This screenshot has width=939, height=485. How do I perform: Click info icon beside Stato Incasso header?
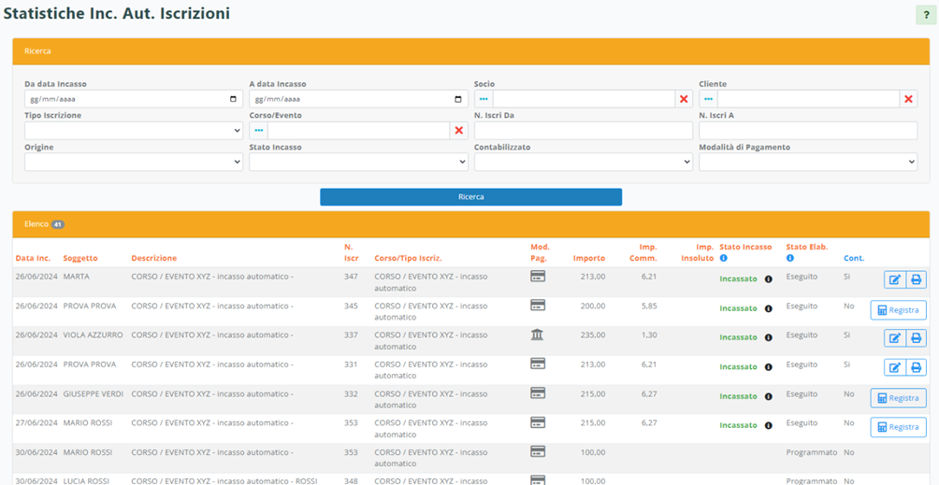pos(724,258)
